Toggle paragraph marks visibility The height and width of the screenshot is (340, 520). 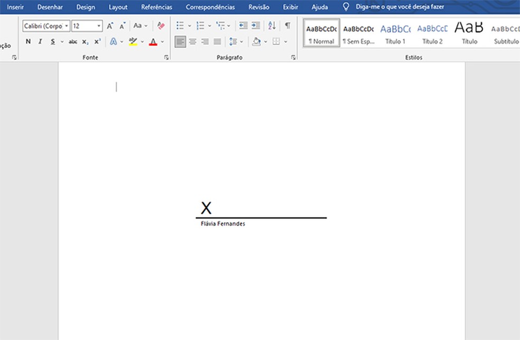click(x=287, y=25)
